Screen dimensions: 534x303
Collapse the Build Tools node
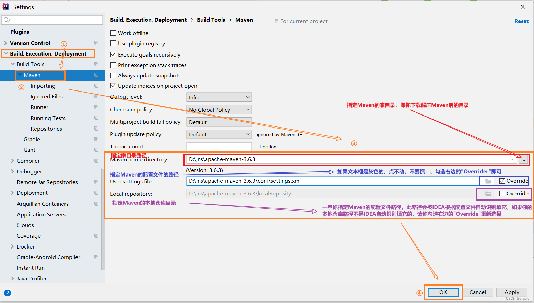click(13, 64)
